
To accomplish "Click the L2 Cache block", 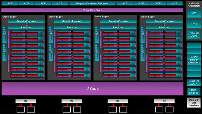I will [92, 89].
